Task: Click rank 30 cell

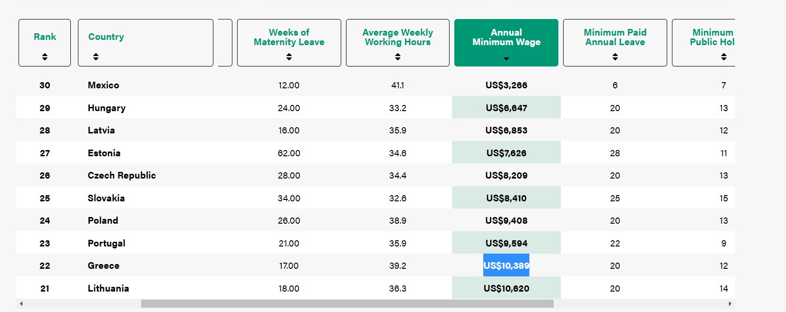Action: (45, 85)
